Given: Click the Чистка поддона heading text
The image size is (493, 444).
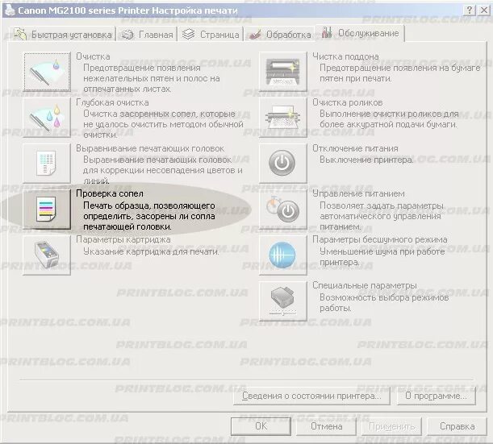Looking at the screenshot, I should (x=345, y=56).
